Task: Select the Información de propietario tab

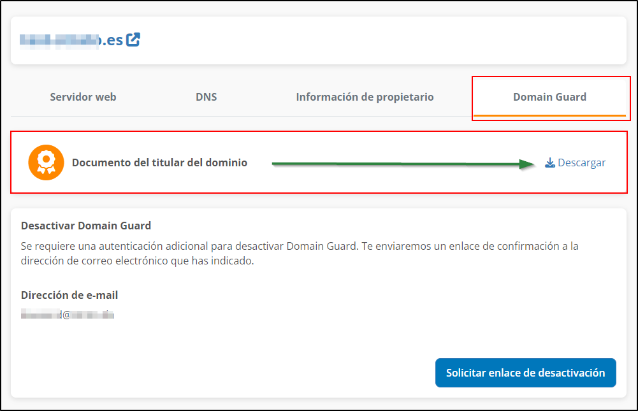Action: (365, 97)
